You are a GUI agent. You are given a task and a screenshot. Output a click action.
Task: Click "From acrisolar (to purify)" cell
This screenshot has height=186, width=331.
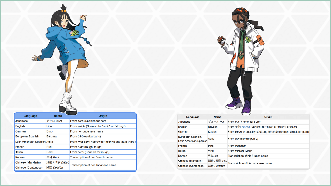(x=268, y=139)
